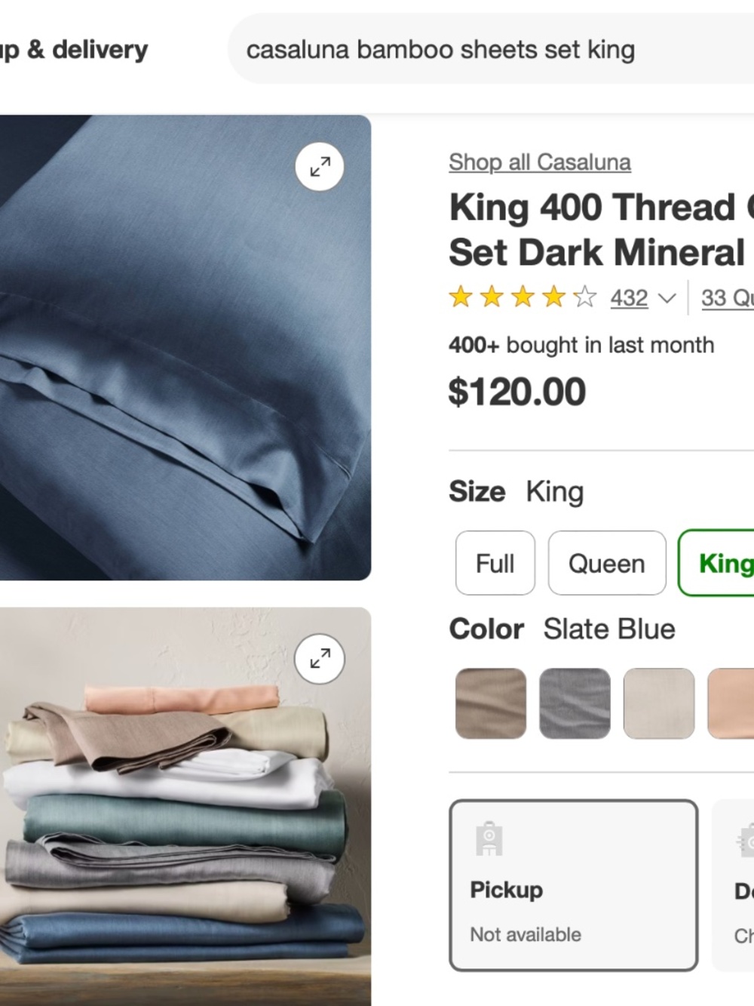Screen dimensions: 754x1006
Task: Open the blue pillowcase product photo
Action: (185, 347)
